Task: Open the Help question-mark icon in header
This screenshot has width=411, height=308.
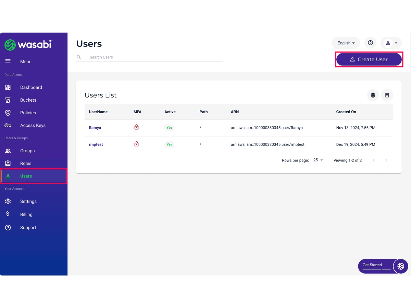Action: point(370,43)
